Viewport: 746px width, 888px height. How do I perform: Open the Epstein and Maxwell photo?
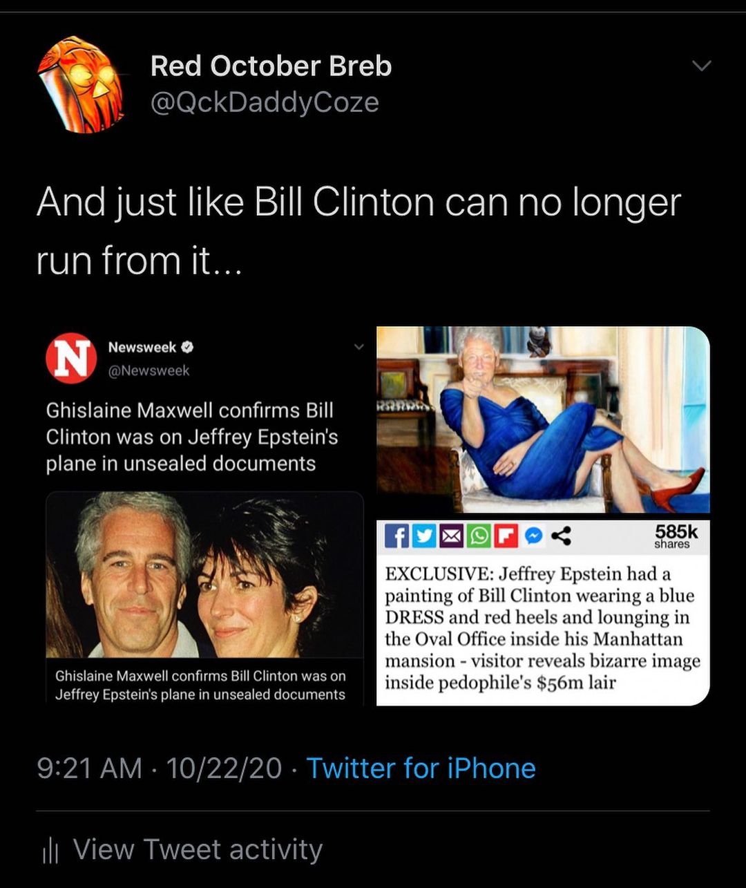point(204,575)
